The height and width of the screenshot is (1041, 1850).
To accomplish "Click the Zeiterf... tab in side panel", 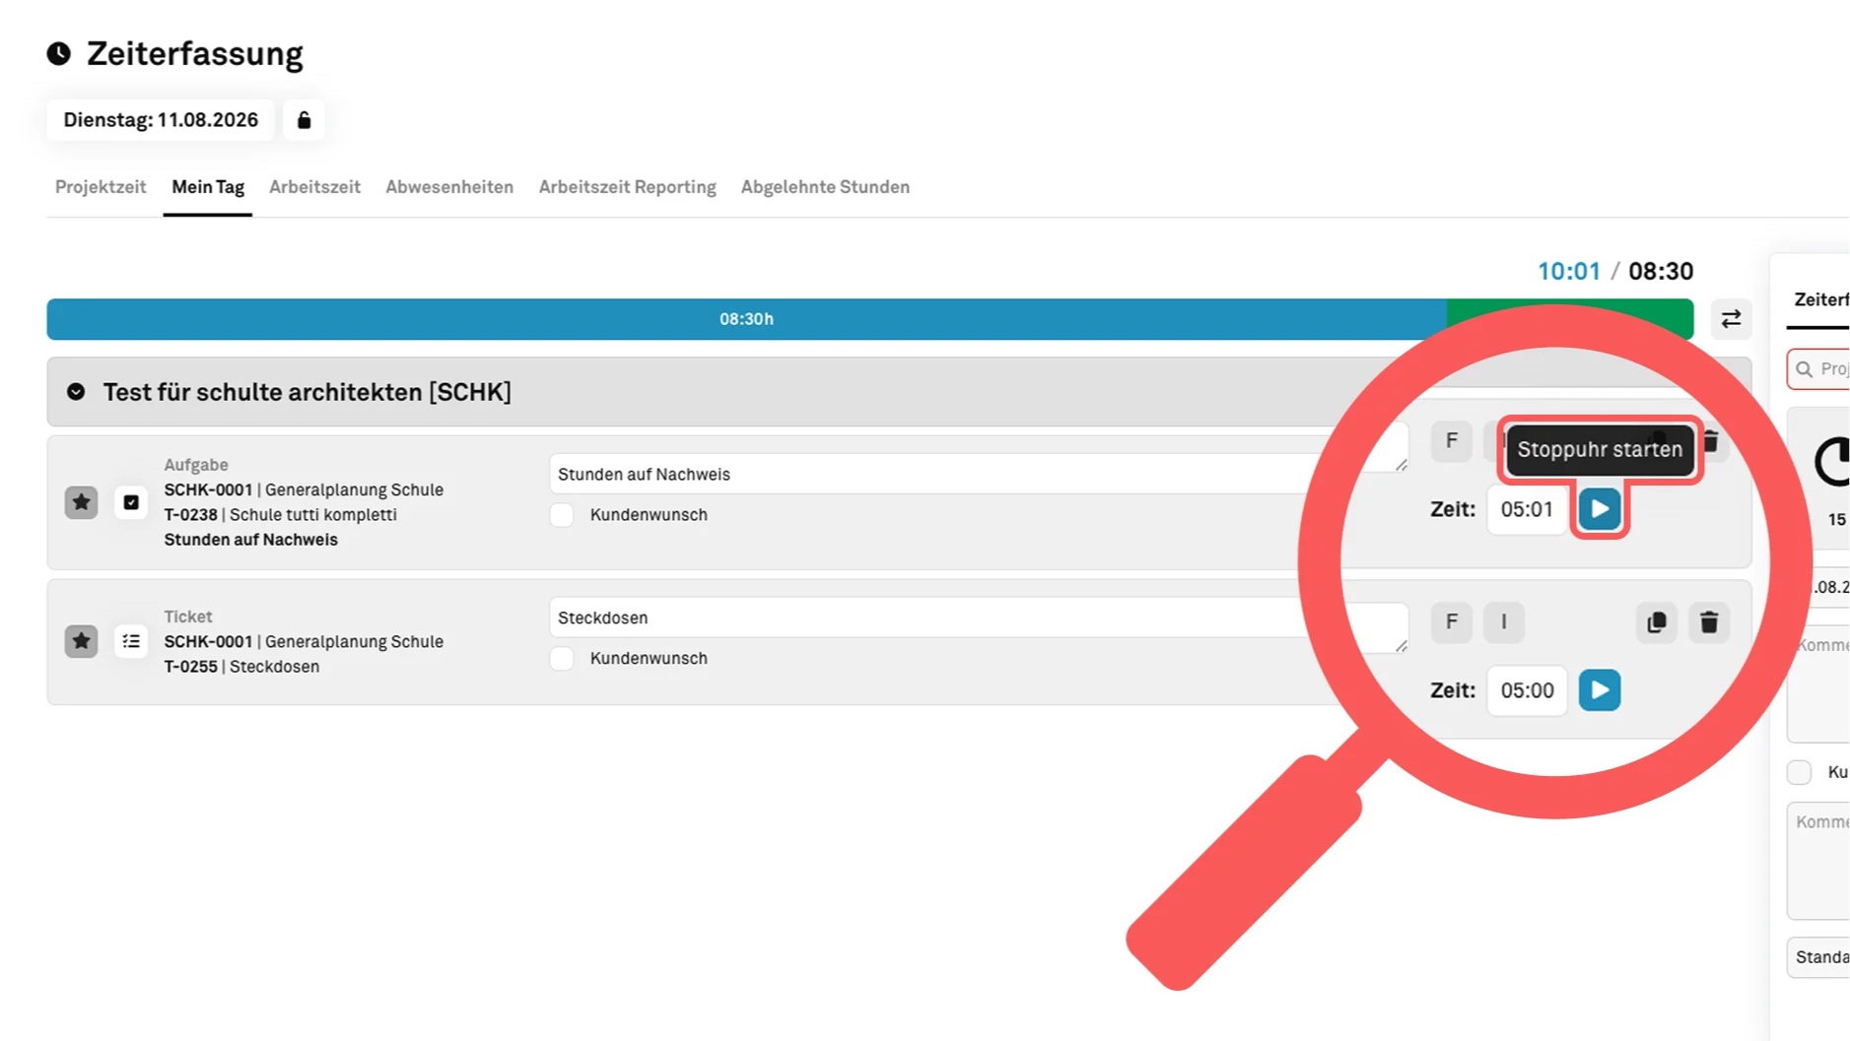I will pyautogui.click(x=1820, y=299).
